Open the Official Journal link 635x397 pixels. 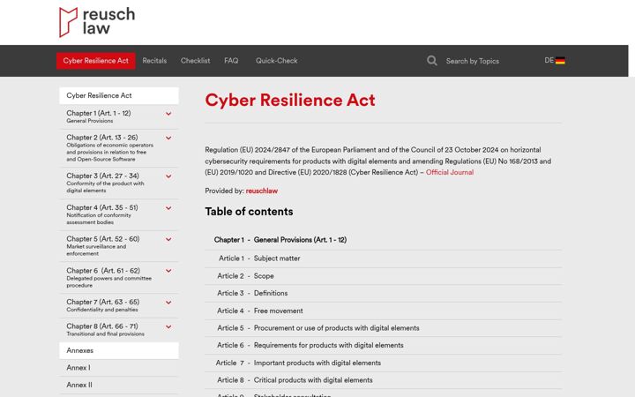(x=450, y=173)
